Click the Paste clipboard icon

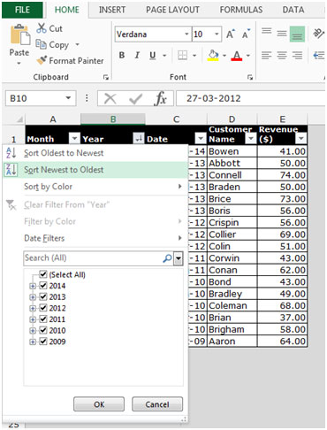point(19,35)
